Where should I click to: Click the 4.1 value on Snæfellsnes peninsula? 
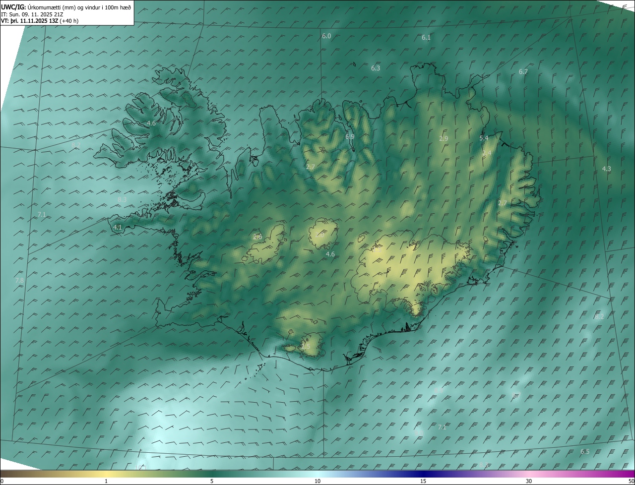(118, 228)
